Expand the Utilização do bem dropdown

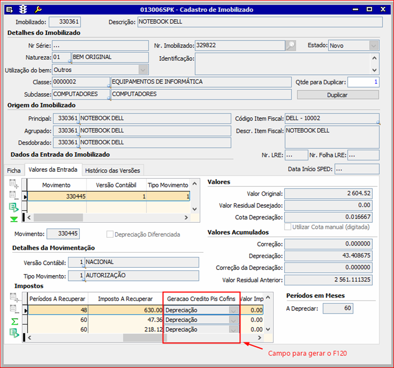click(143, 70)
